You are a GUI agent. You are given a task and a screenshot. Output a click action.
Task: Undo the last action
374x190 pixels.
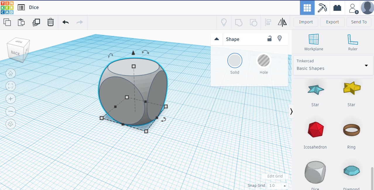pyautogui.click(x=66, y=22)
